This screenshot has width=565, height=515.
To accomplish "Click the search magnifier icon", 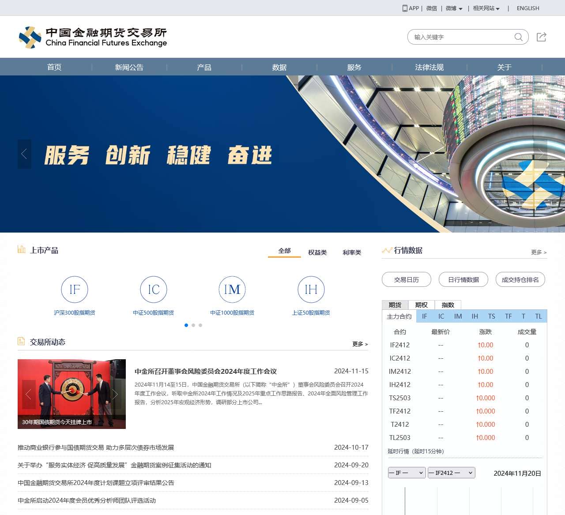I will pos(519,37).
